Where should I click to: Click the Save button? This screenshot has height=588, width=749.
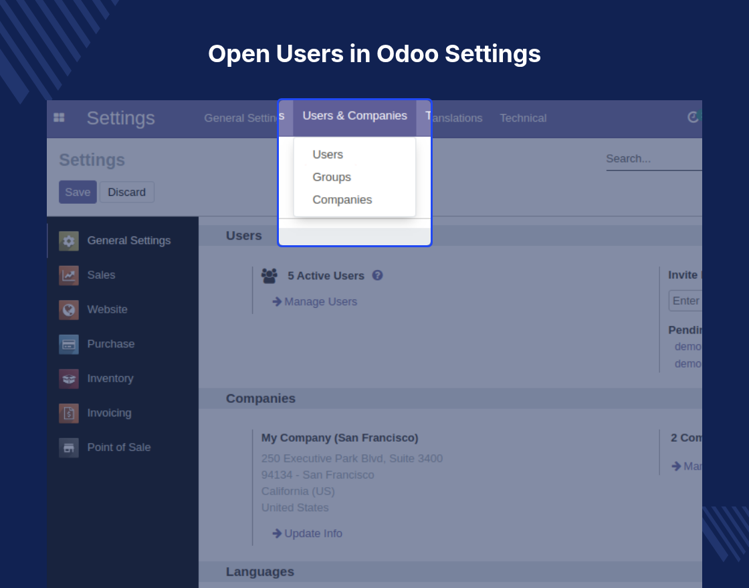[x=78, y=192]
